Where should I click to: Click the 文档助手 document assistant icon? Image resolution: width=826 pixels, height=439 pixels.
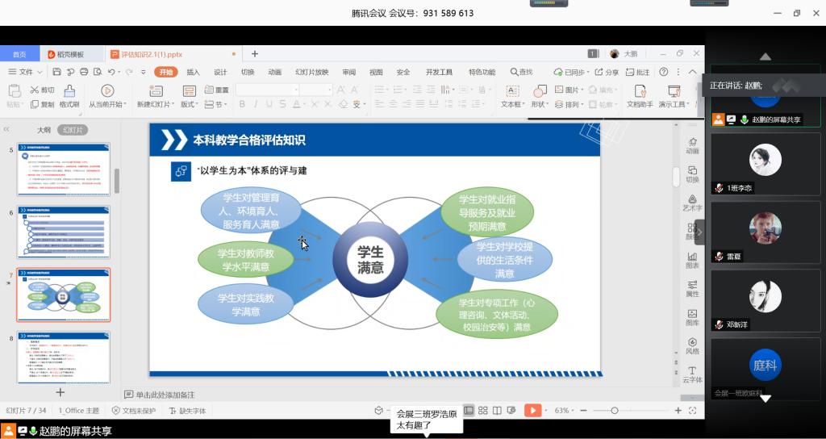(x=640, y=91)
